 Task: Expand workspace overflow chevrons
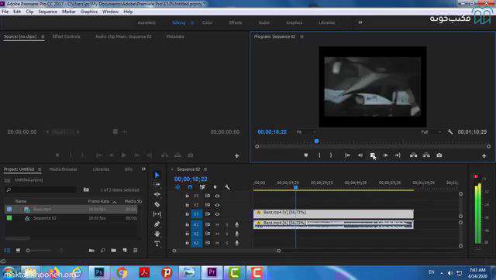pos(360,22)
